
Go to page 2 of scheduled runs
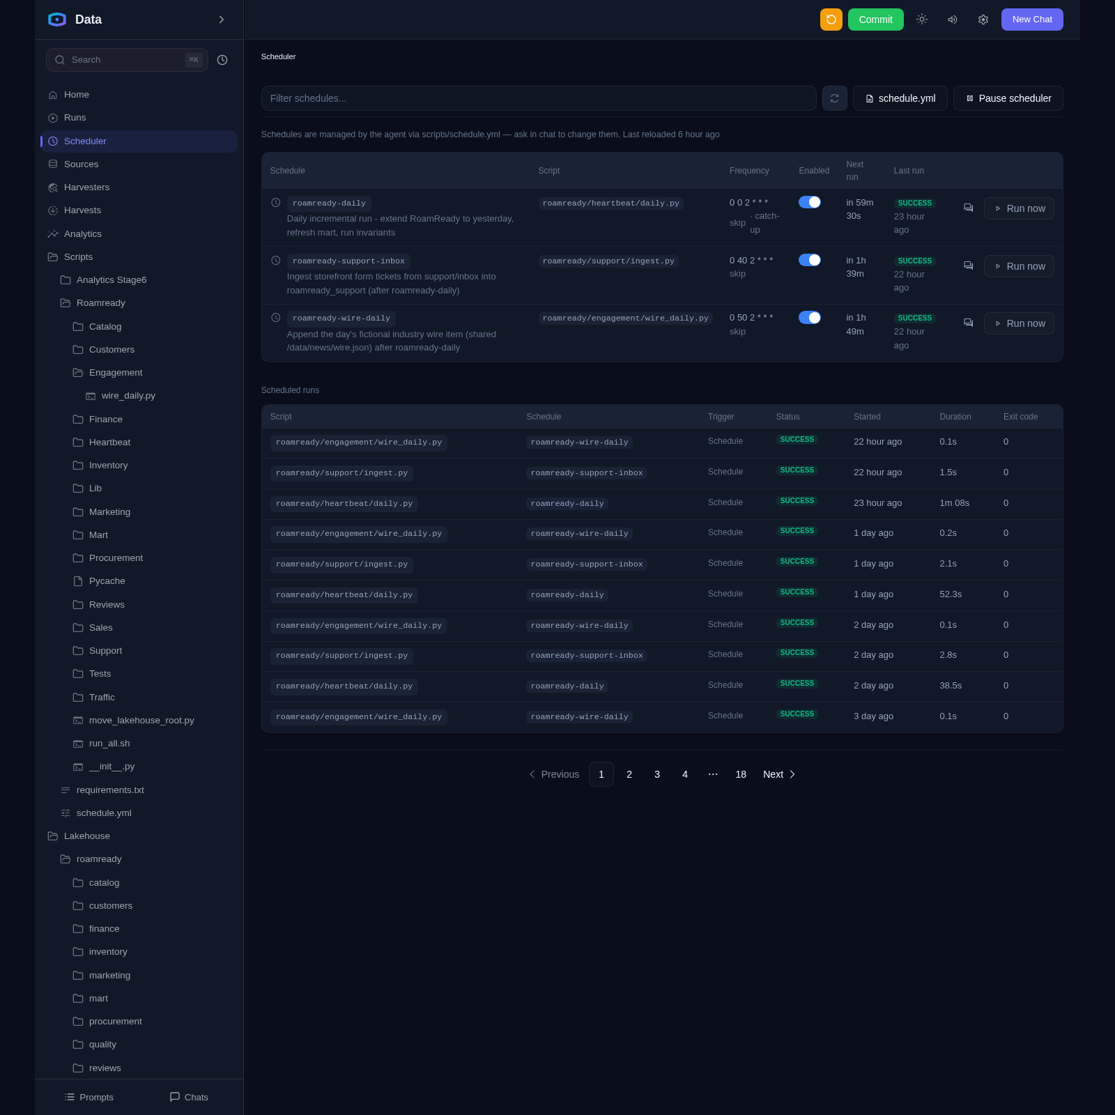click(629, 774)
